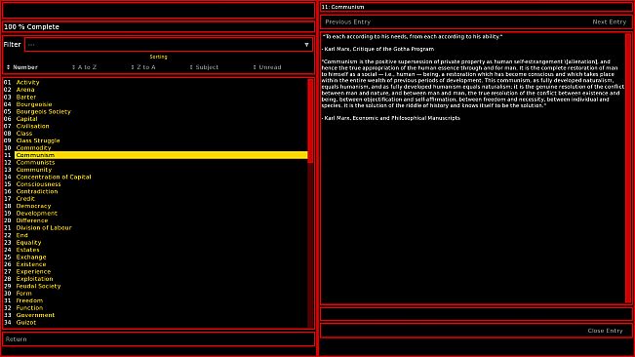Sort entries by Unread
This screenshot has height=357, width=635.
coord(267,67)
